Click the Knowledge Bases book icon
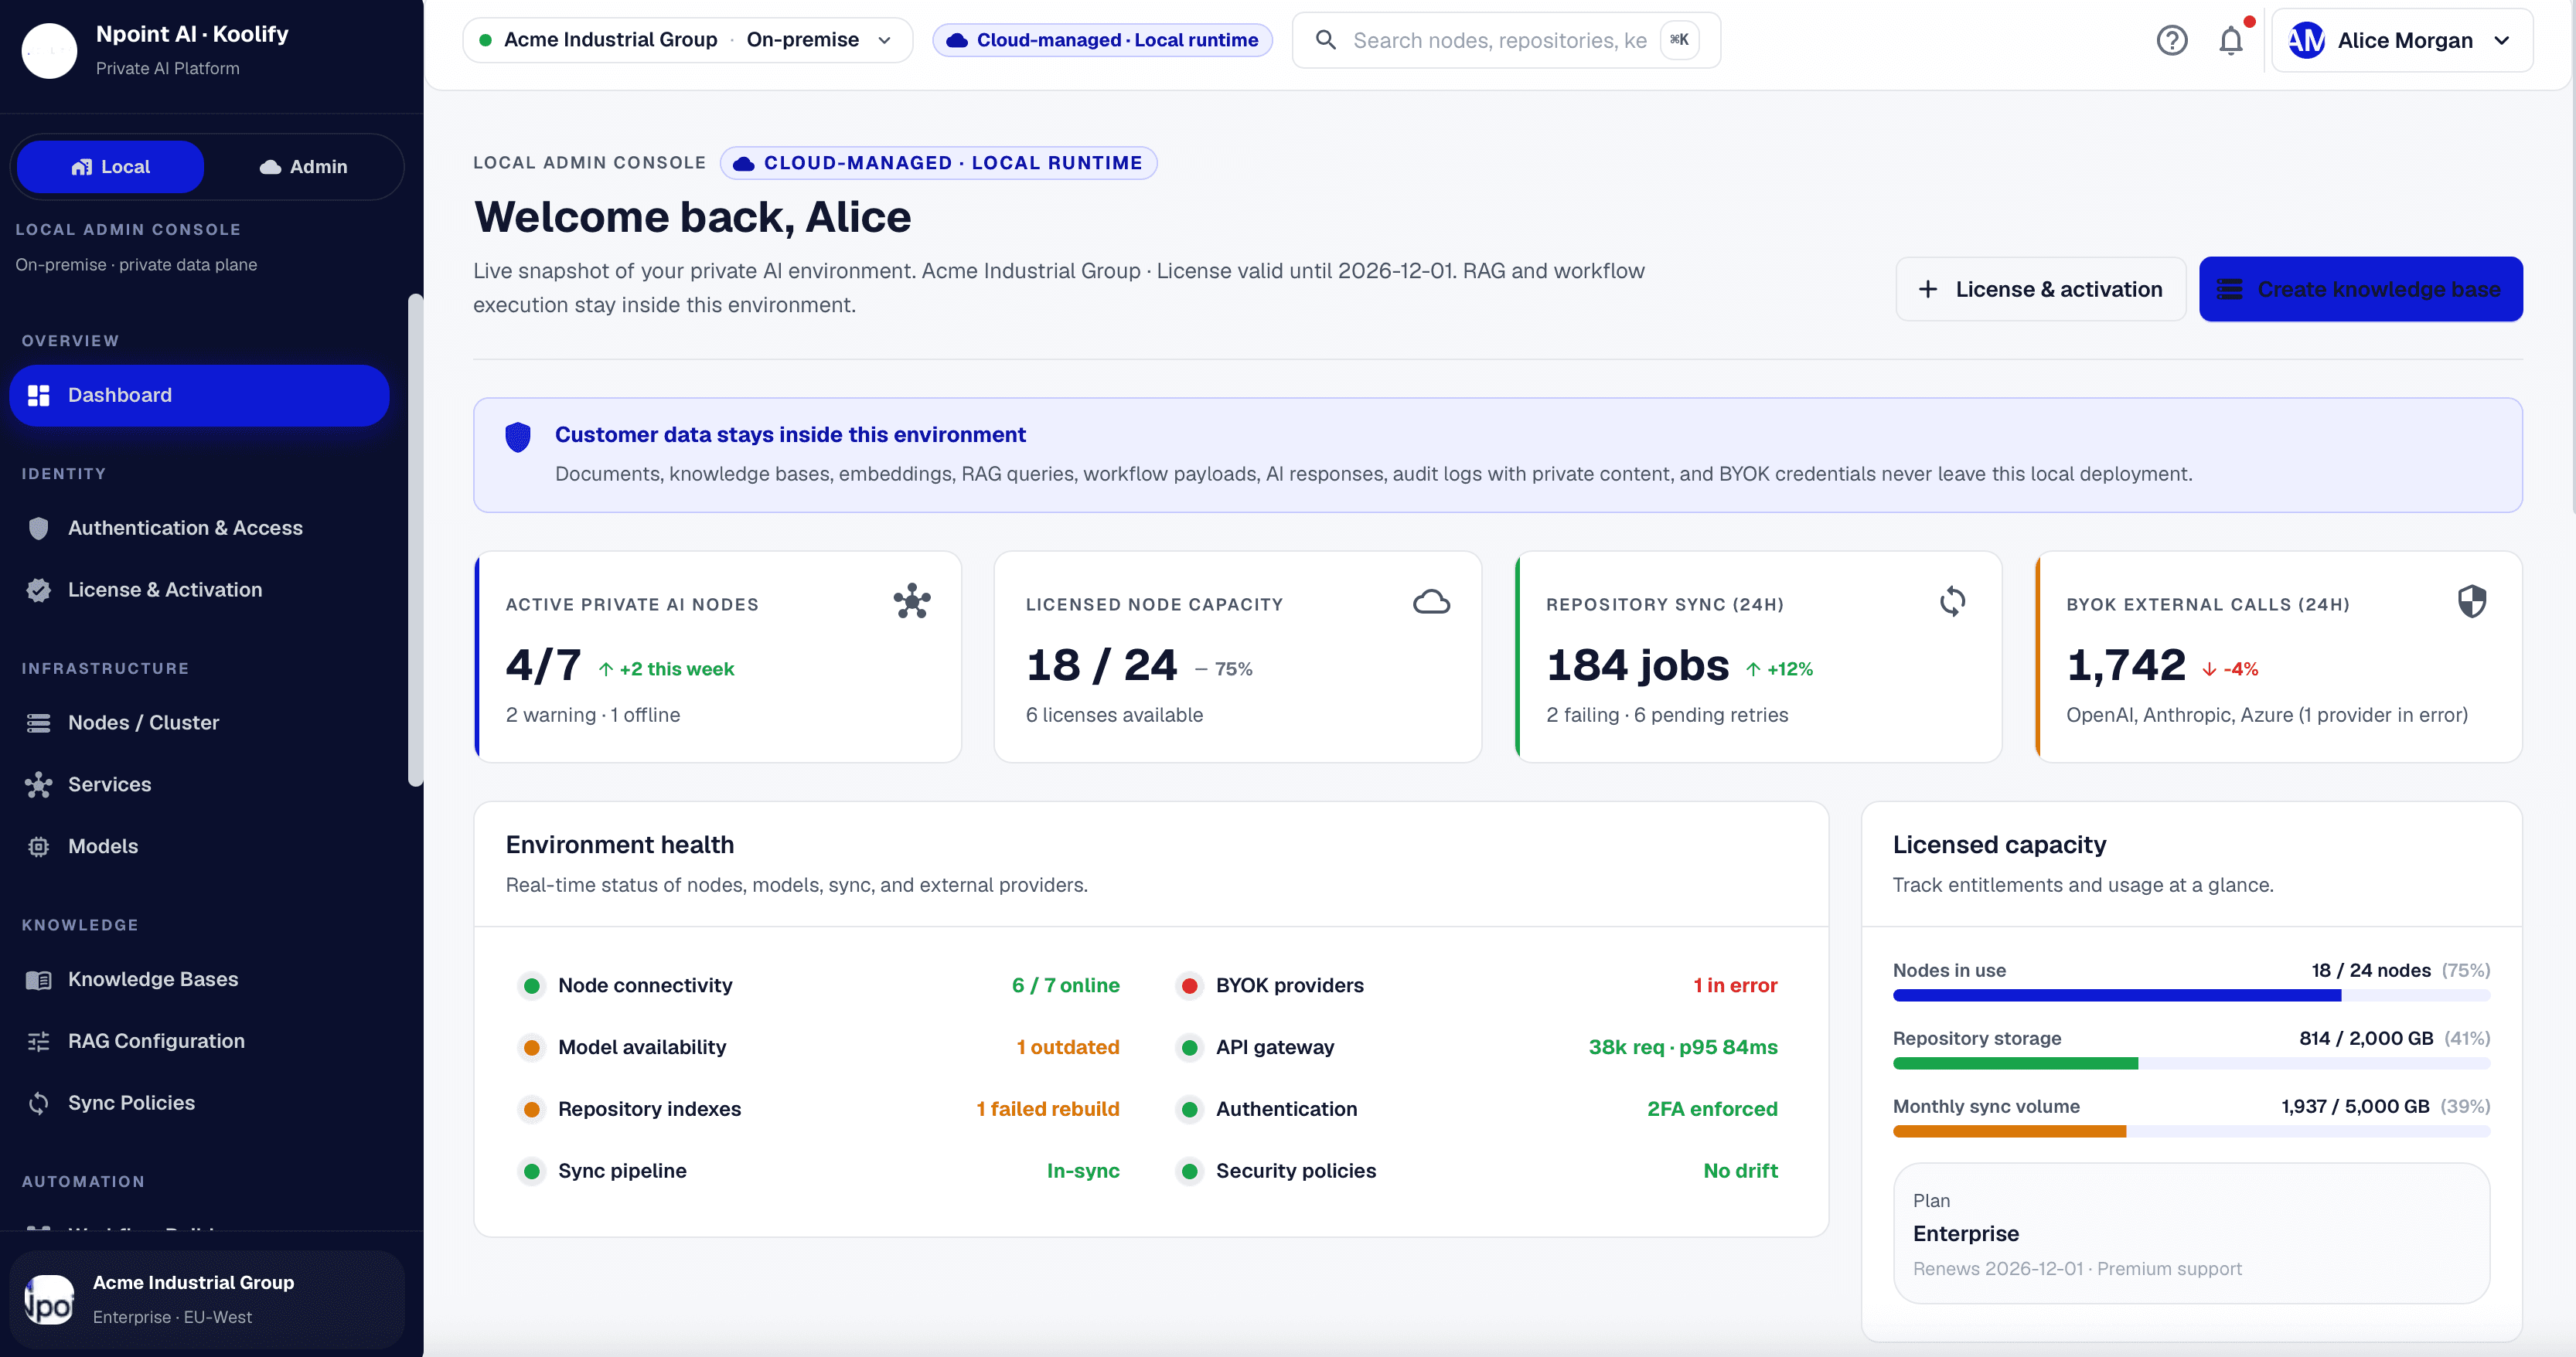This screenshot has width=2576, height=1357. pos(38,979)
